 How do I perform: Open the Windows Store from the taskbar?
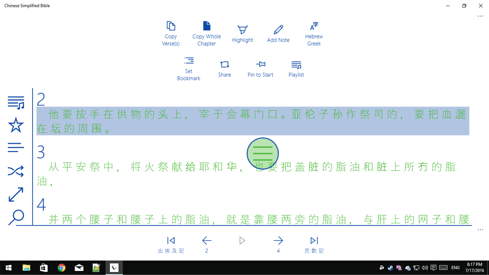pyautogui.click(x=44, y=268)
